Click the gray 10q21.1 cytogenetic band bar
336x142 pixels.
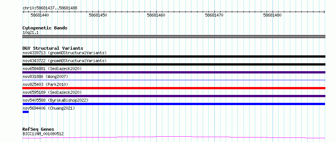[x=174, y=37]
